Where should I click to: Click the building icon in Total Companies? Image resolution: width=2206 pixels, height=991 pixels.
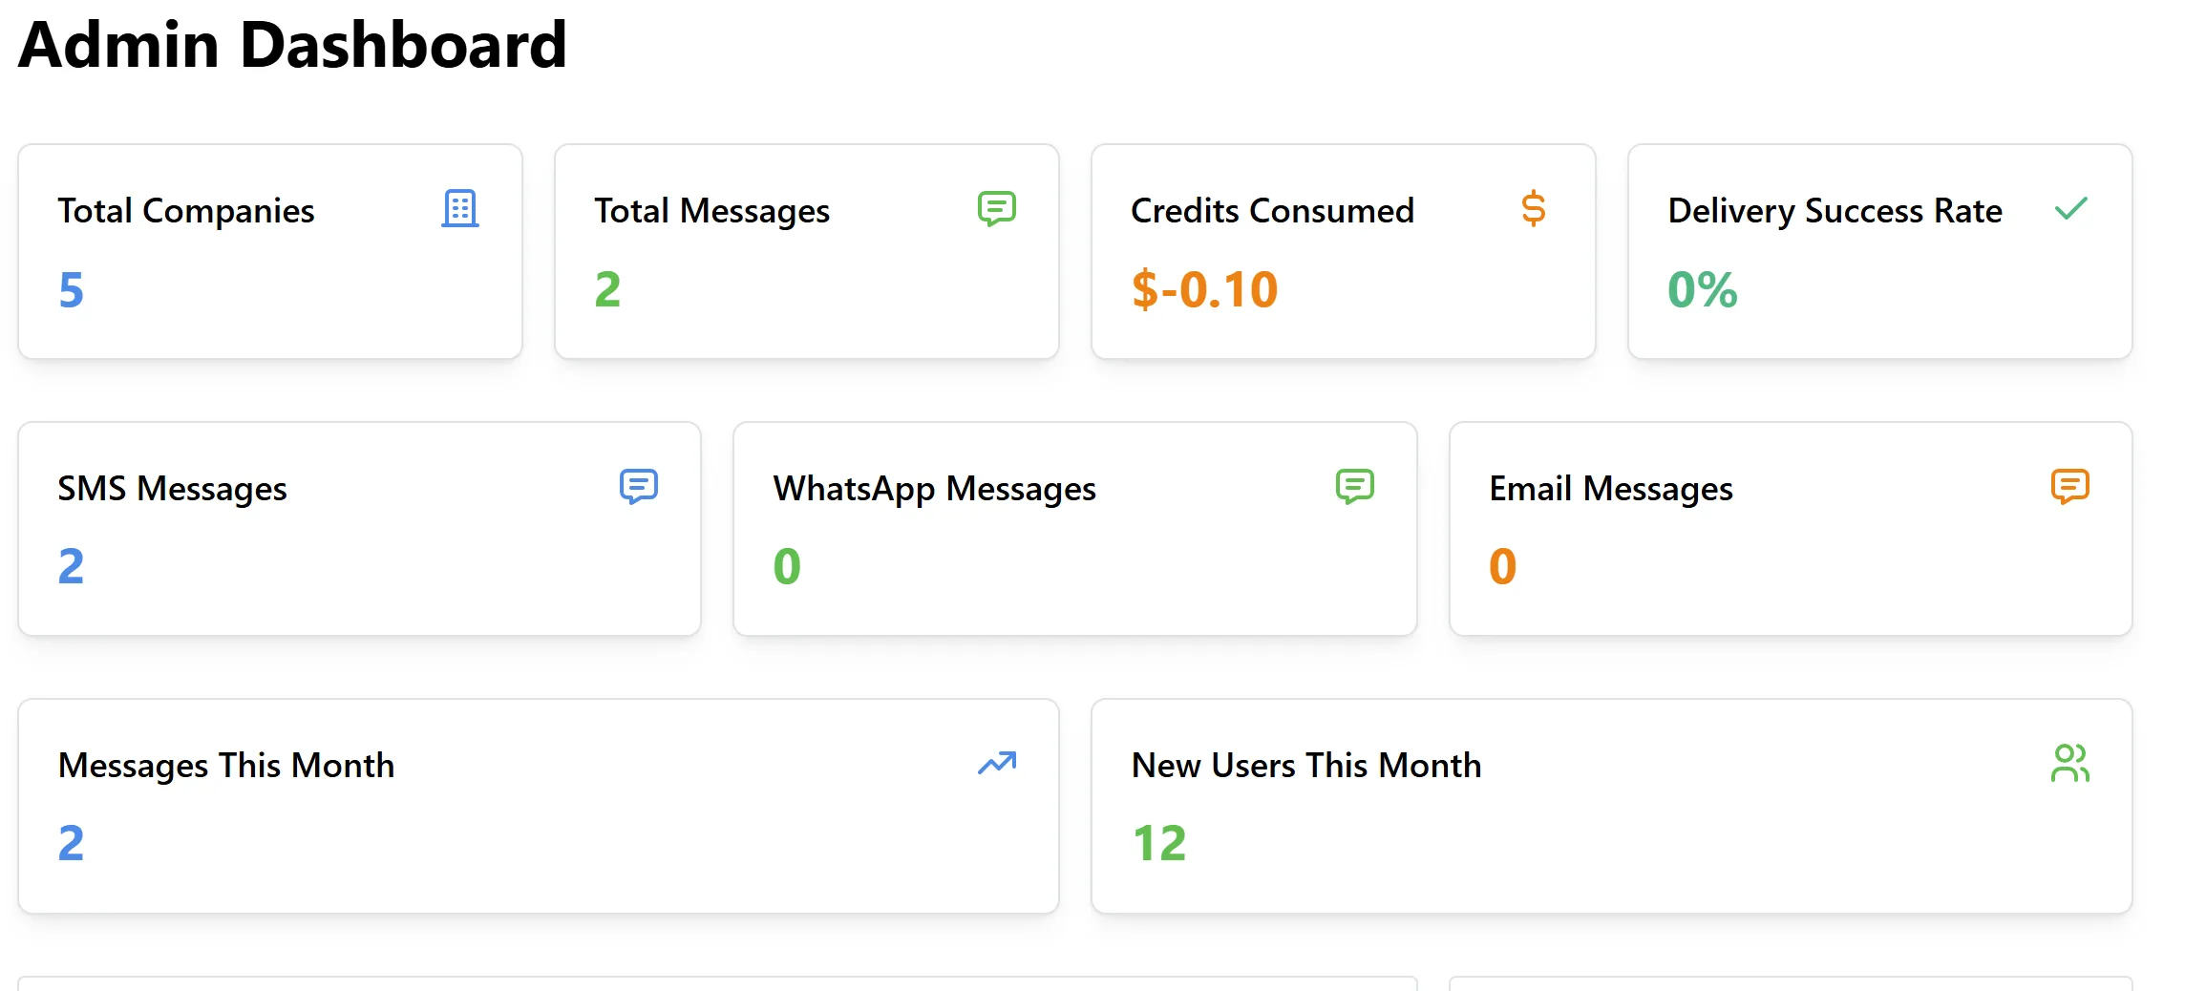(459, 208)
